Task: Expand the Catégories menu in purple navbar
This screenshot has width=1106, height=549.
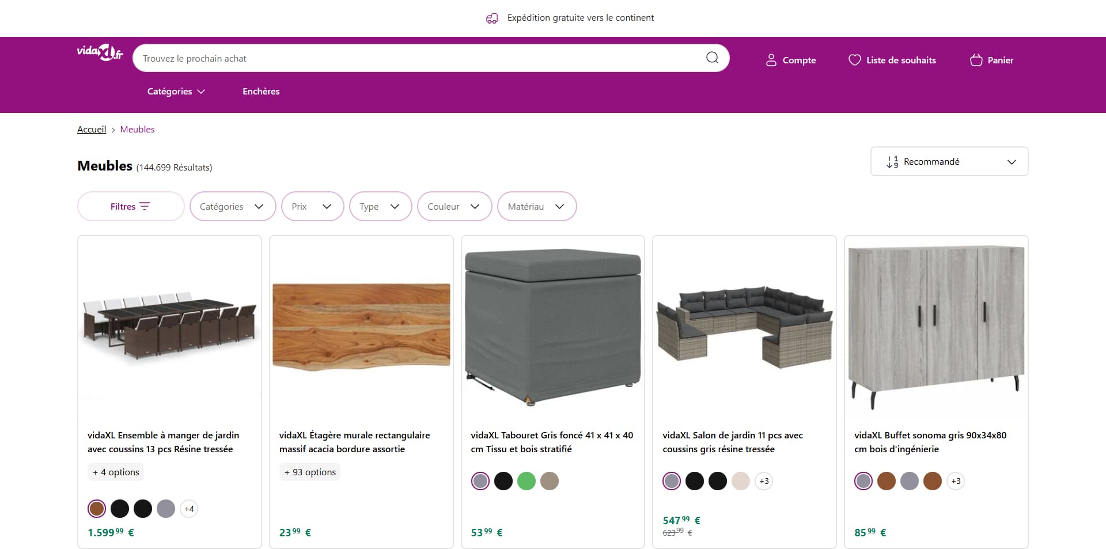Action: [176, 91]
